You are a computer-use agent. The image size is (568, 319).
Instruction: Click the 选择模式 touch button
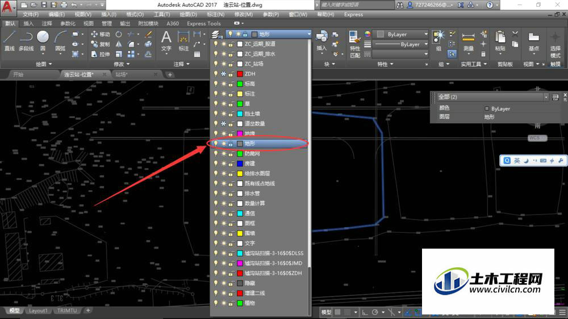[x=555, y=45]
